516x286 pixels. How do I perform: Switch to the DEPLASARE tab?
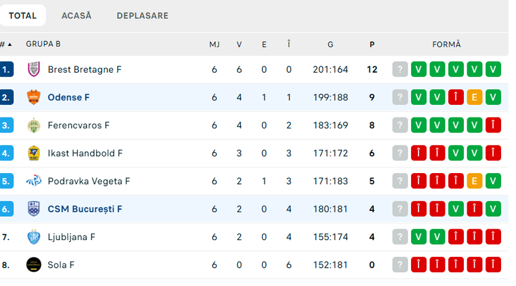(142, 15)
